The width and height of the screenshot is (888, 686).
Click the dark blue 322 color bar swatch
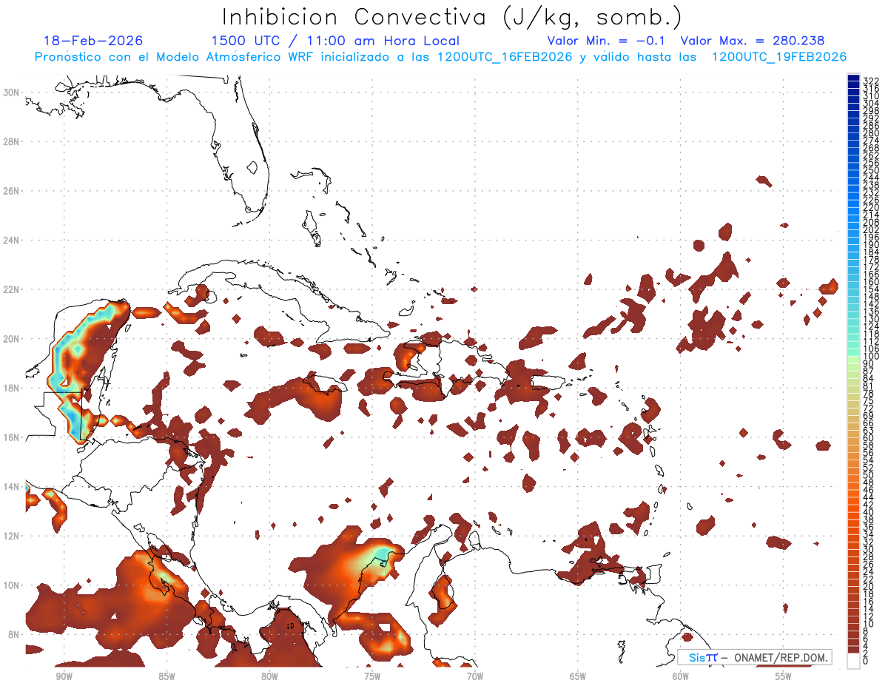point(853,78)
